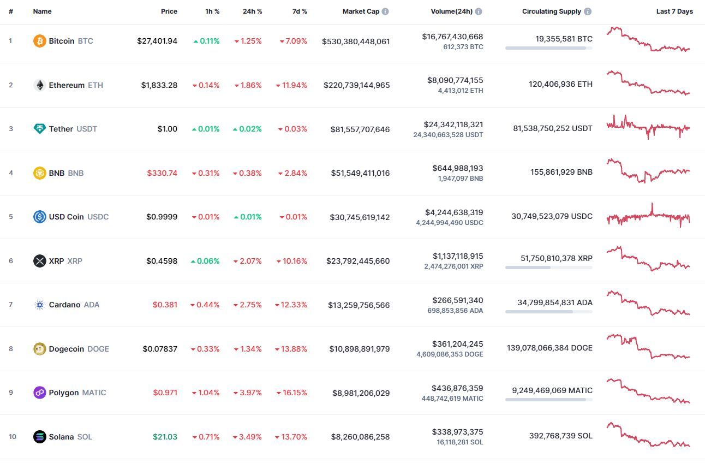
Task: Open the Solana SOL name link
Action: 71,437
